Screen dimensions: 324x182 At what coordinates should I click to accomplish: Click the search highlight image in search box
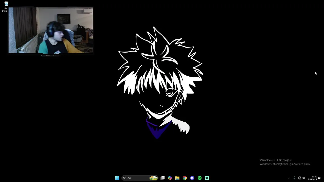[153, 178]
